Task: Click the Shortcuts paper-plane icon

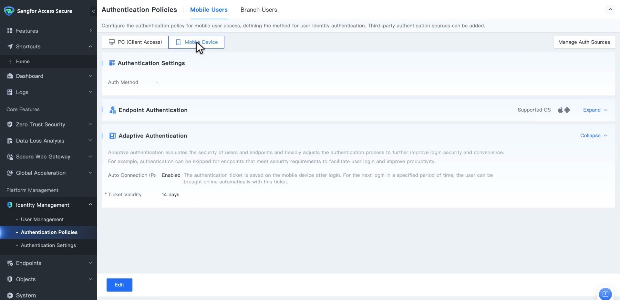Action: click(x=10, y=46)
